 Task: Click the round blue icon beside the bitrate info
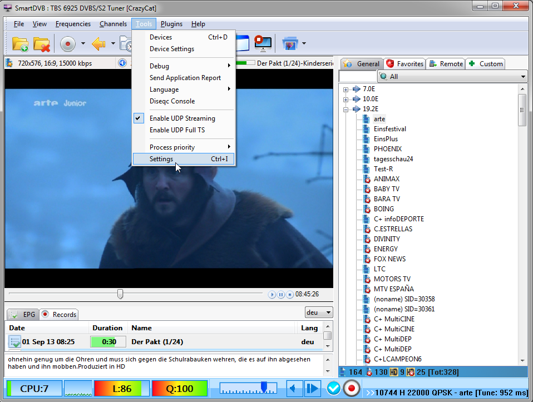tap(123, 63)
